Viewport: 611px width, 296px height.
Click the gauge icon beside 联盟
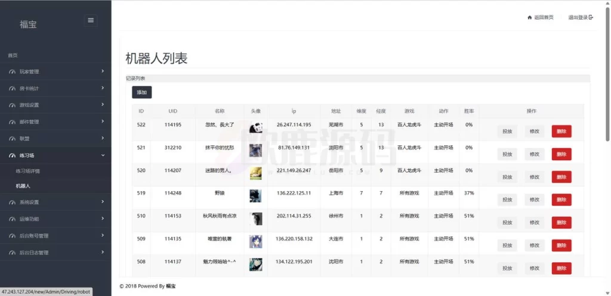(12, 138)
